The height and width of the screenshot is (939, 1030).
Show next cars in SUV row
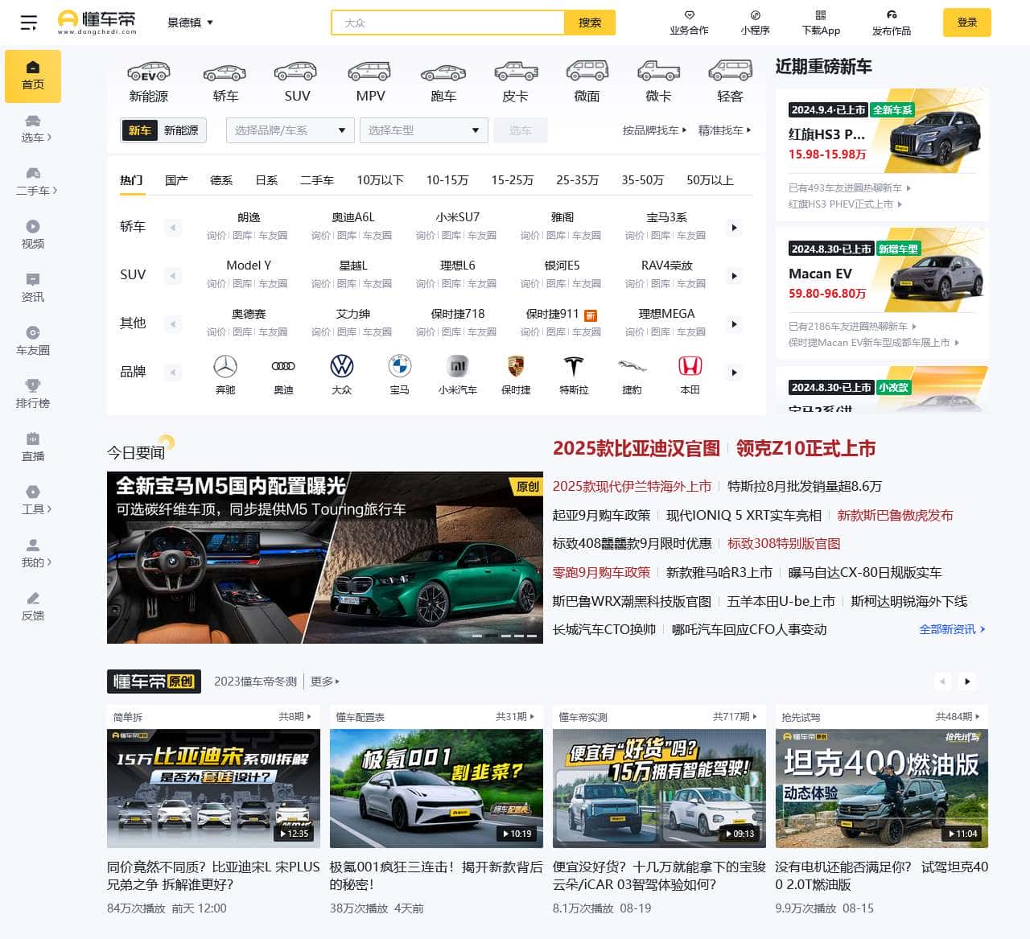(x=734, y=276)
